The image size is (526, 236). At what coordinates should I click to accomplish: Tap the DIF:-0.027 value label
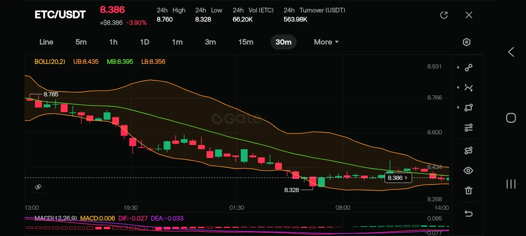(133, 218)
